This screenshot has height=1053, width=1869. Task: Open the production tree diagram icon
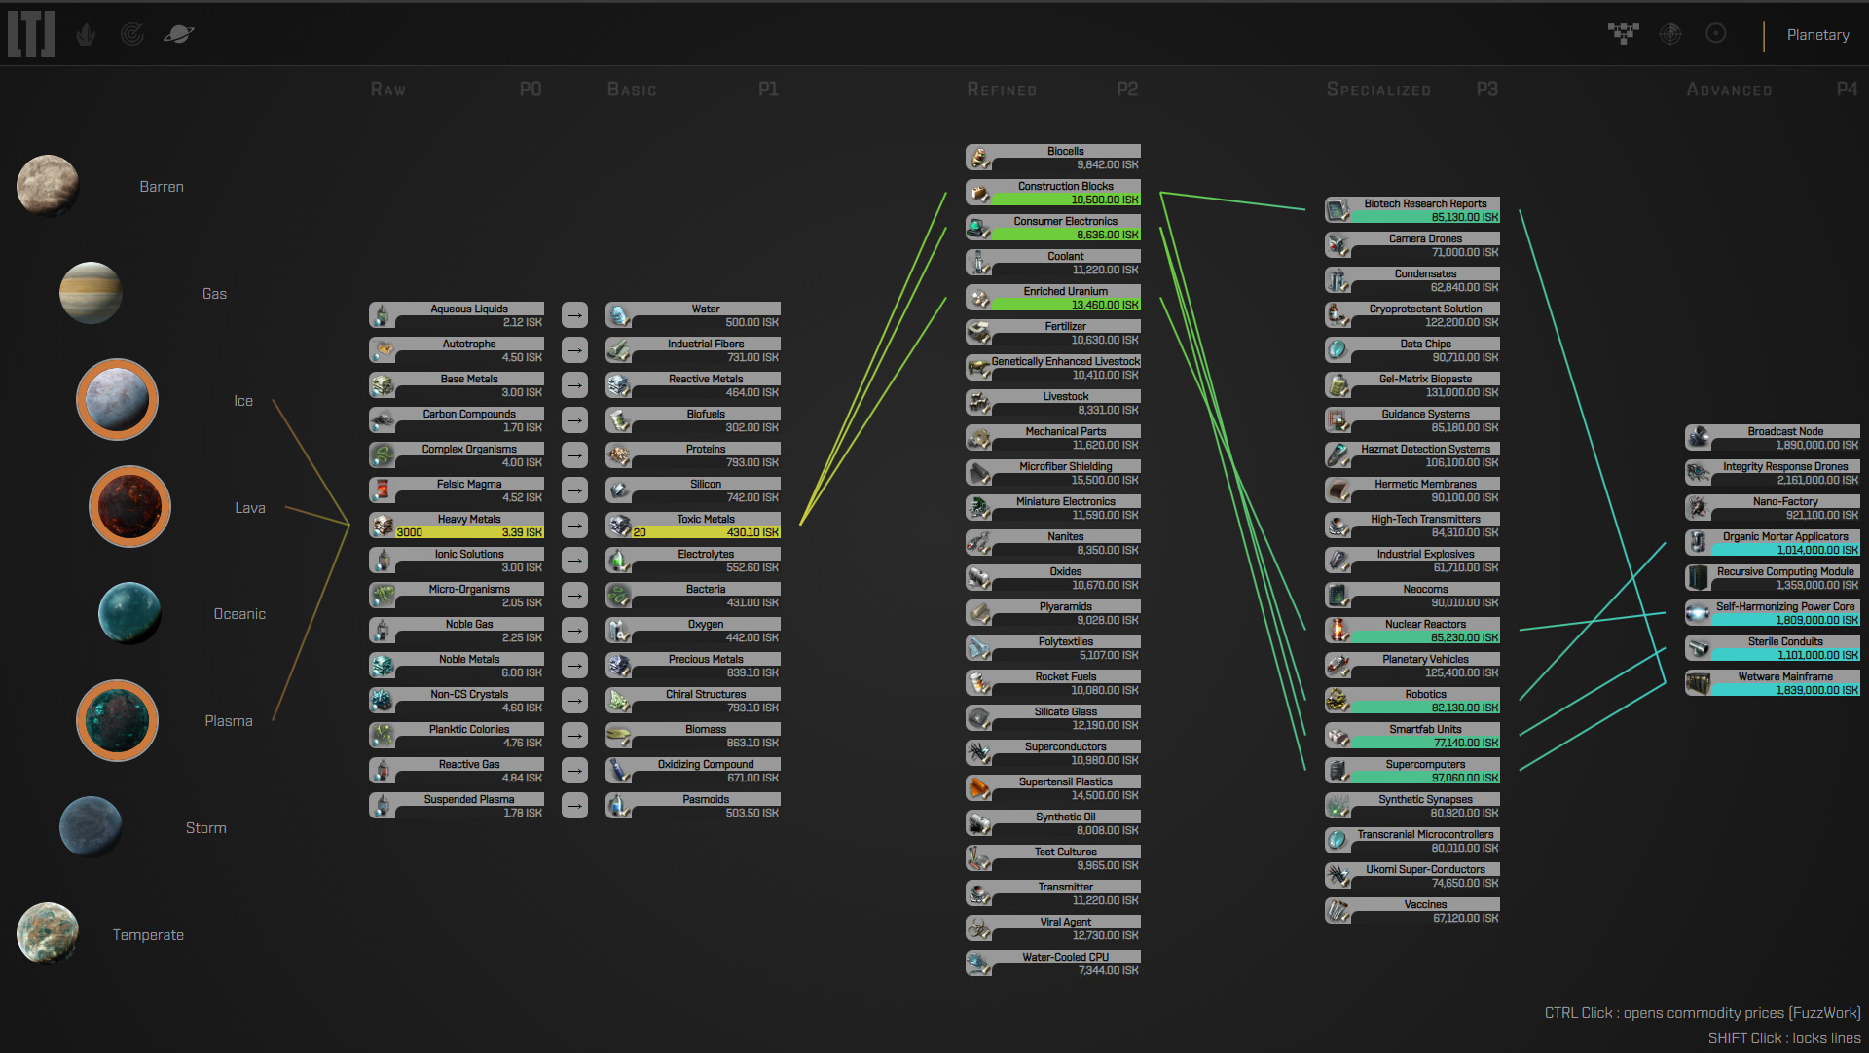click(x=1623, y=34)
